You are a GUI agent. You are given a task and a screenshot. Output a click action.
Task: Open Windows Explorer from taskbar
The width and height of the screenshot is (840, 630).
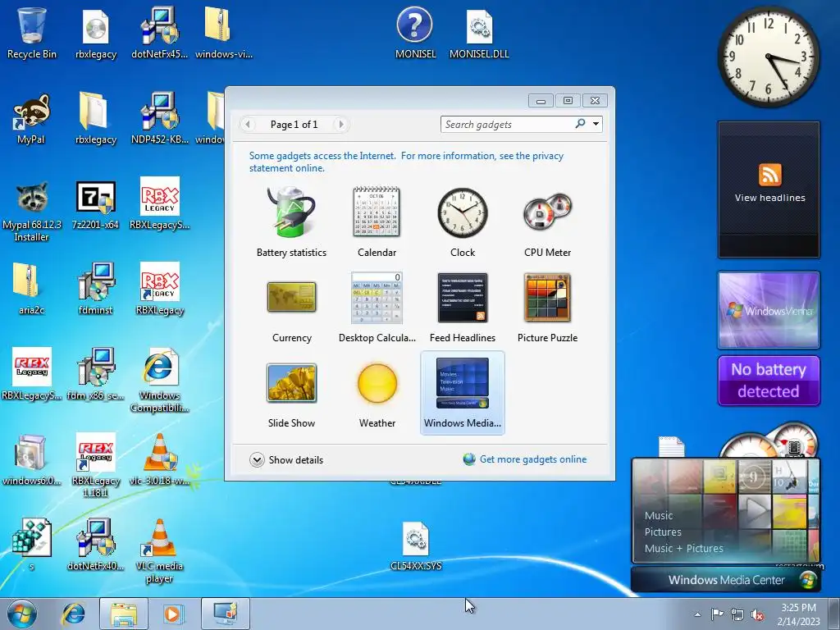click(x=123, y=614)
